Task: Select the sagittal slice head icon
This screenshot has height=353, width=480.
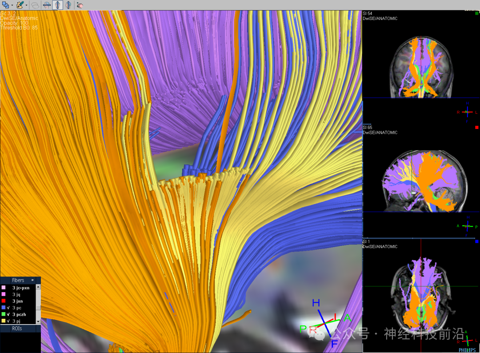Action: 68,5
